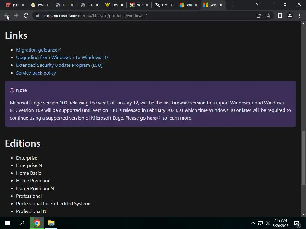This screenshot has width=306, height=229.
Task: Select the 'Enterprise' edition text
Action: pos(27,158)
